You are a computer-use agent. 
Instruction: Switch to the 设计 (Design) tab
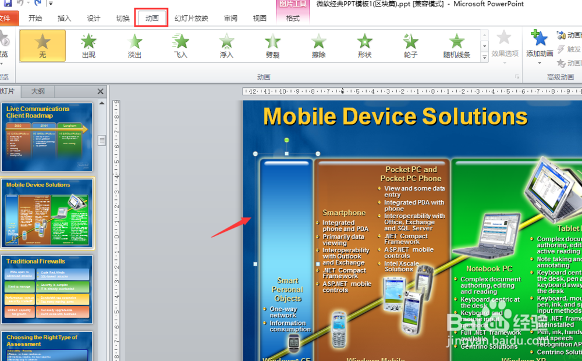pyautogui.click(x=94, y=18)
